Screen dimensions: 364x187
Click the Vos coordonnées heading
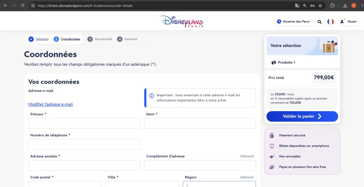[x=54, y=82]
